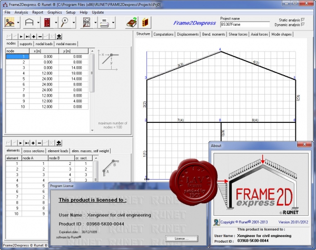Screen dimensions: 316x250
Task: Open dropdown arrow beside structure design icon
Action: [x=18, y=23]
